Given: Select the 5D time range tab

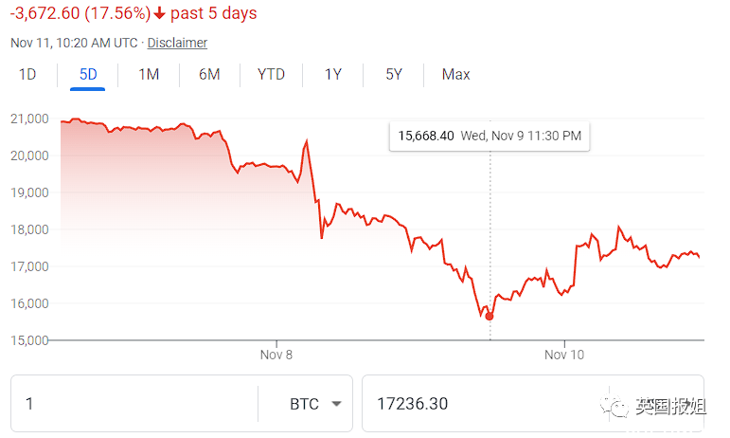Looking at the screenshot, I should [x=87, y=74].
